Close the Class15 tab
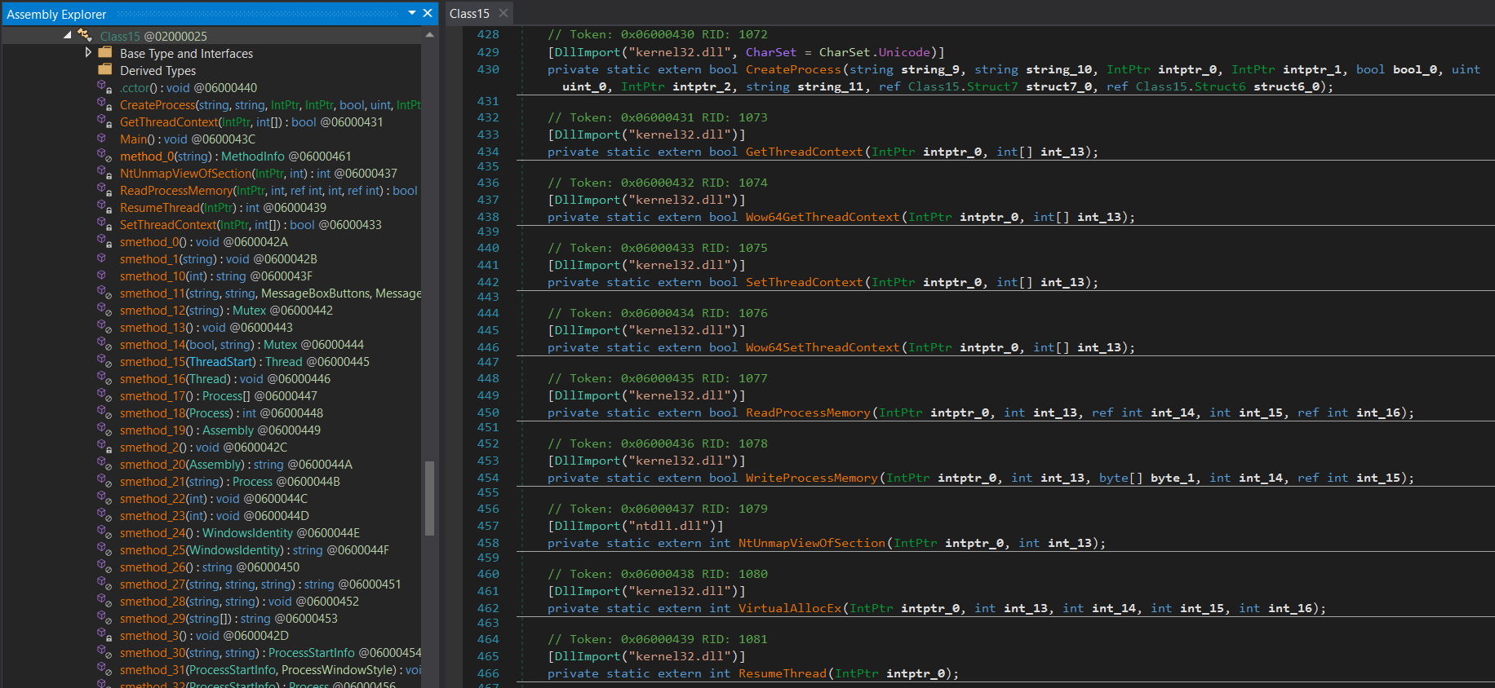Viewport: 1495px width, 688px height. pyautogui.click(x=504, y=13)
